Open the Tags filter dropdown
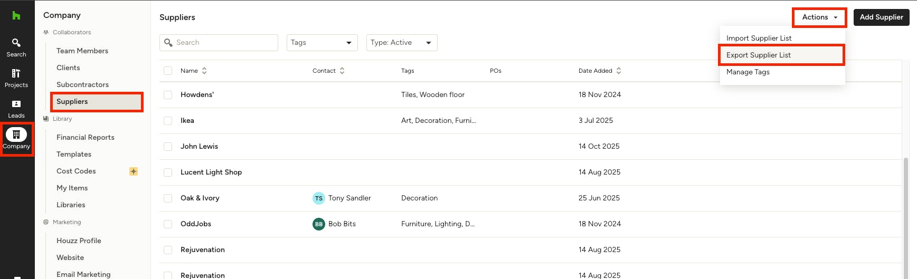Viewport: 917px width, 279px height. pyautogui.click(x=322, y=43)
